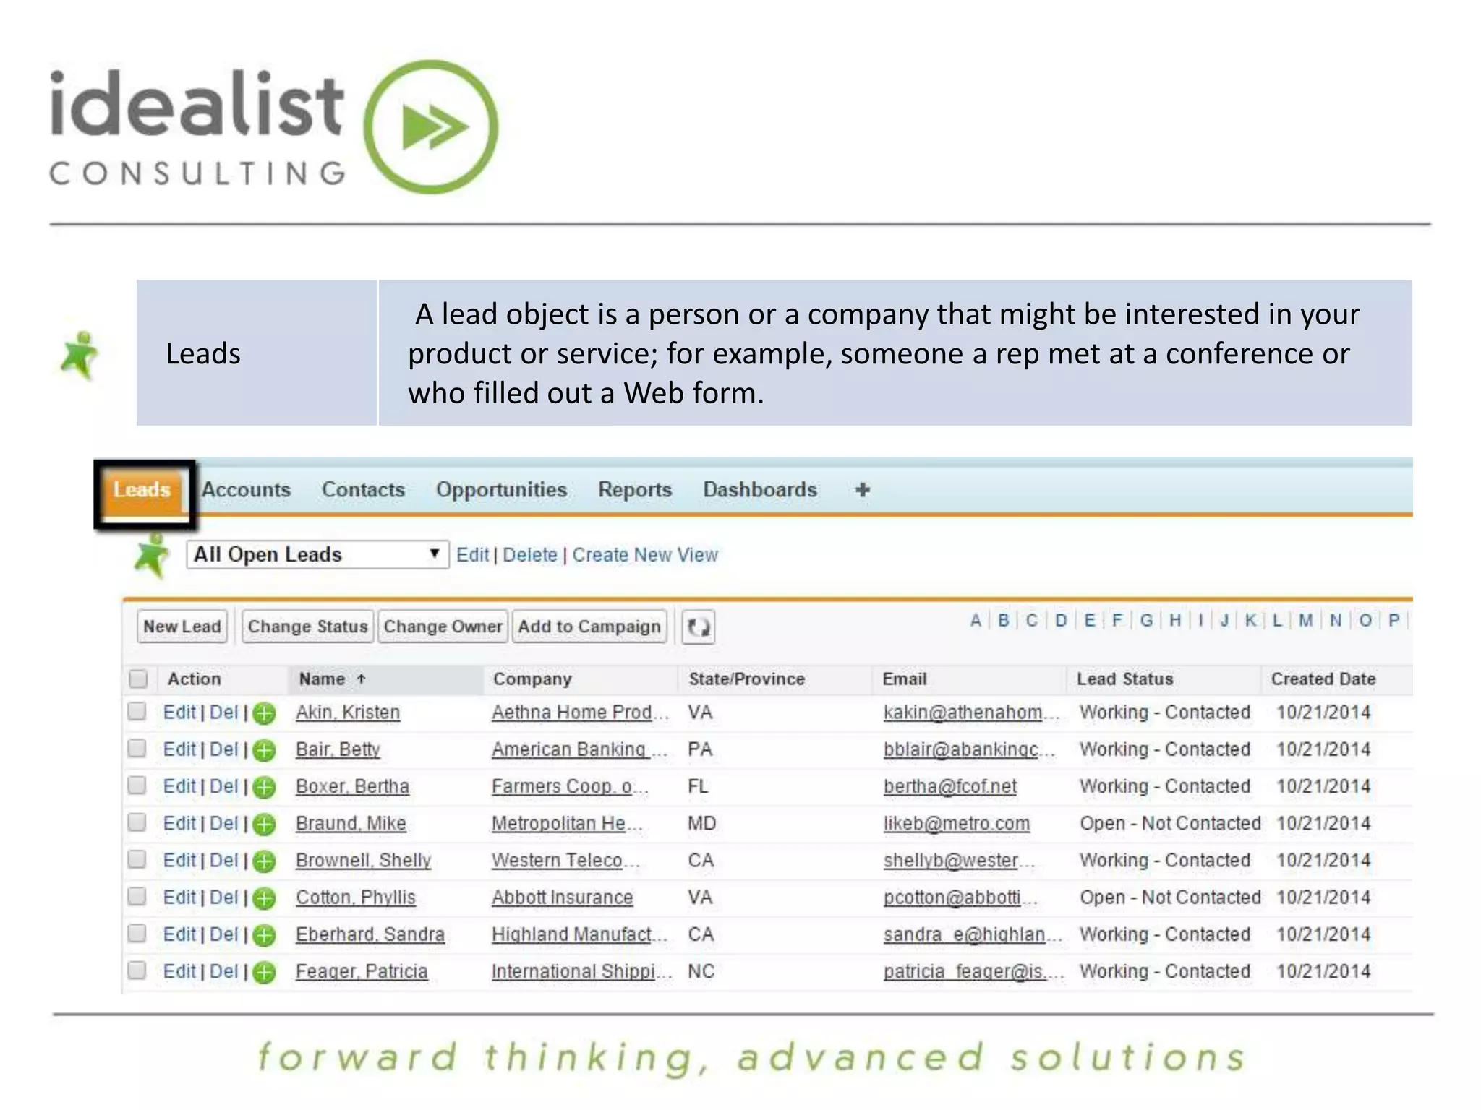The width and height of the screenshot is (1481, 1110).
Task: Switch to the Opportunities tab
Action: 501,489
